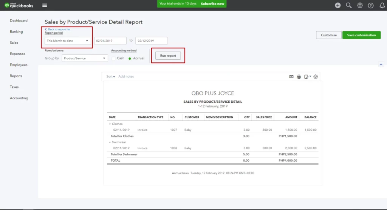387x210 pixels.
Task: Expand the Sort dropdown
Action: [110, 77]
